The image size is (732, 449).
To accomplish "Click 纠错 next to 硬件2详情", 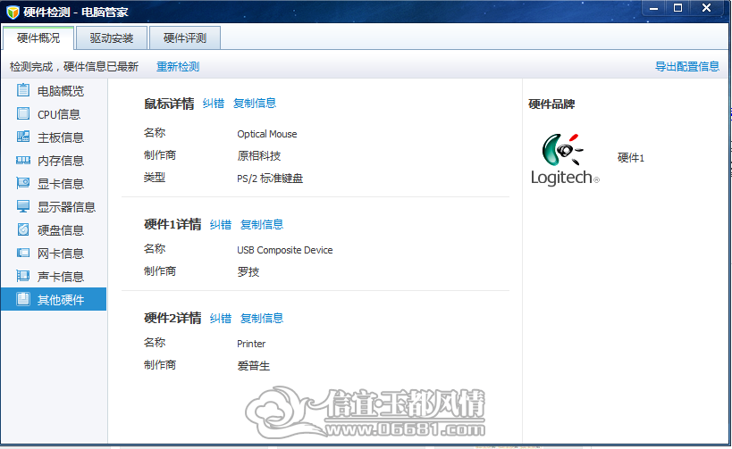I will coord(221,319).
